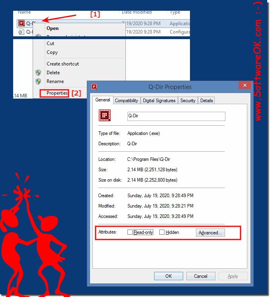Click the Q-Dir application icon in file list
This screenshot has width=270, height=297.
click(x=22, y=23)
